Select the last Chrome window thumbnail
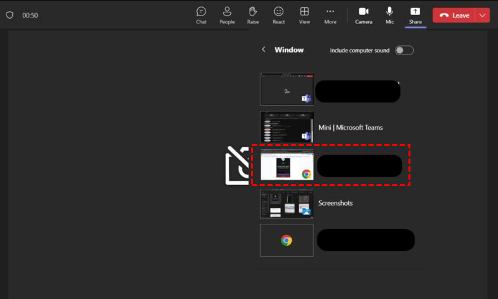Viewport: 498px width, 299px height. tap(287, 240)
